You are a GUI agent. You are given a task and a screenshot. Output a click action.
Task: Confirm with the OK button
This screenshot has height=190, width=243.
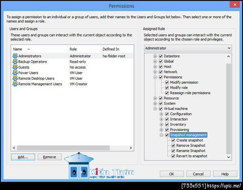[x=172, y=174]
